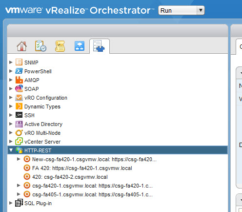The image size is (242, 212).
Task: Expand the SSH plug-in node
Action: coord(11,115)
